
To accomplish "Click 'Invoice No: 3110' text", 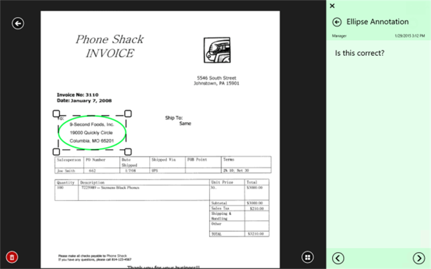I will (x=78, y=95).
